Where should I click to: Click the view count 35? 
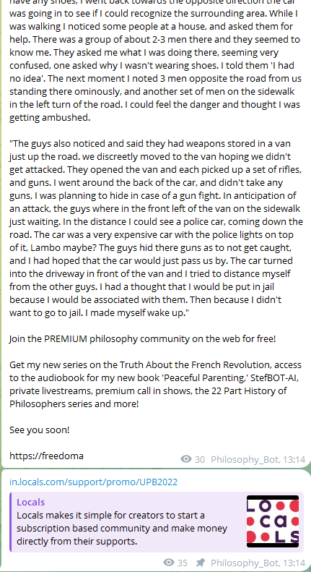click(x=183, y=562)
